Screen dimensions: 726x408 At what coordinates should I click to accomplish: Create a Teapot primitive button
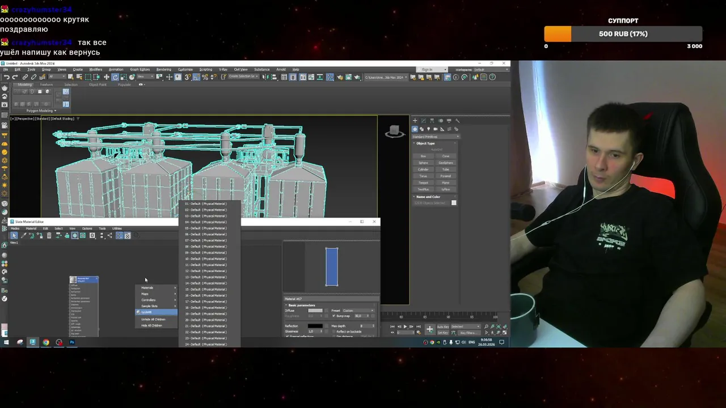(423, 182)
